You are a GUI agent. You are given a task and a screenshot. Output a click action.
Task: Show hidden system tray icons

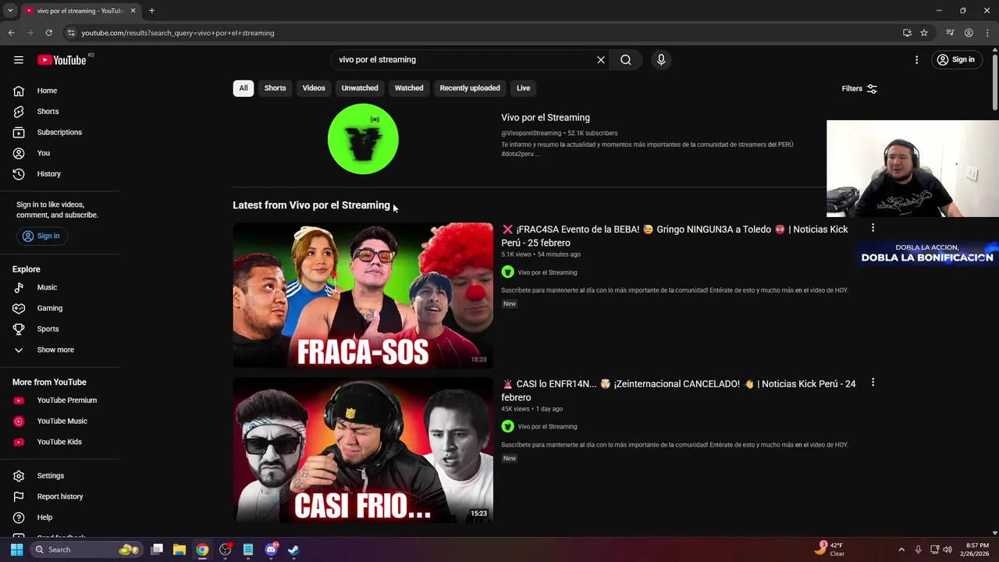(901, 550)
